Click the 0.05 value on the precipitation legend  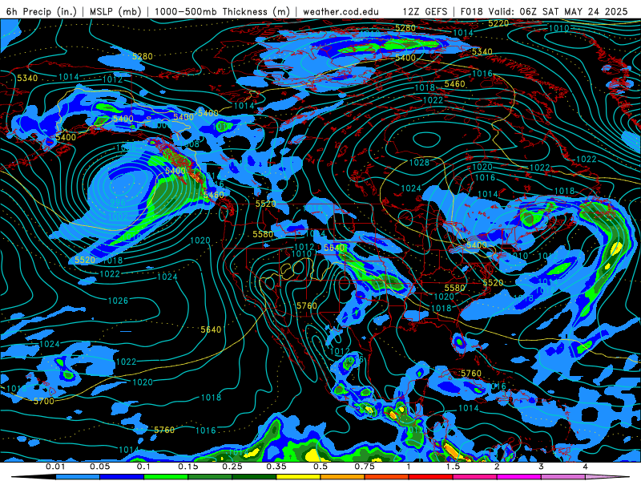tap(99, 467)
